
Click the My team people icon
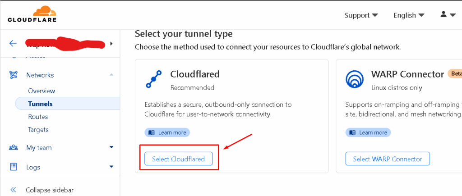pyautogui.click(x=14, y=147)
